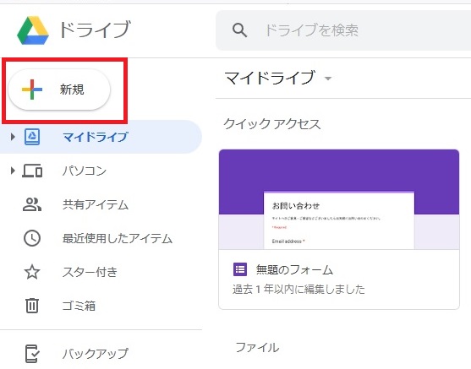Click the 共有アイテム people icon
Screen dimensions: 471x369
pyautogui.click(x=32, y=204)
